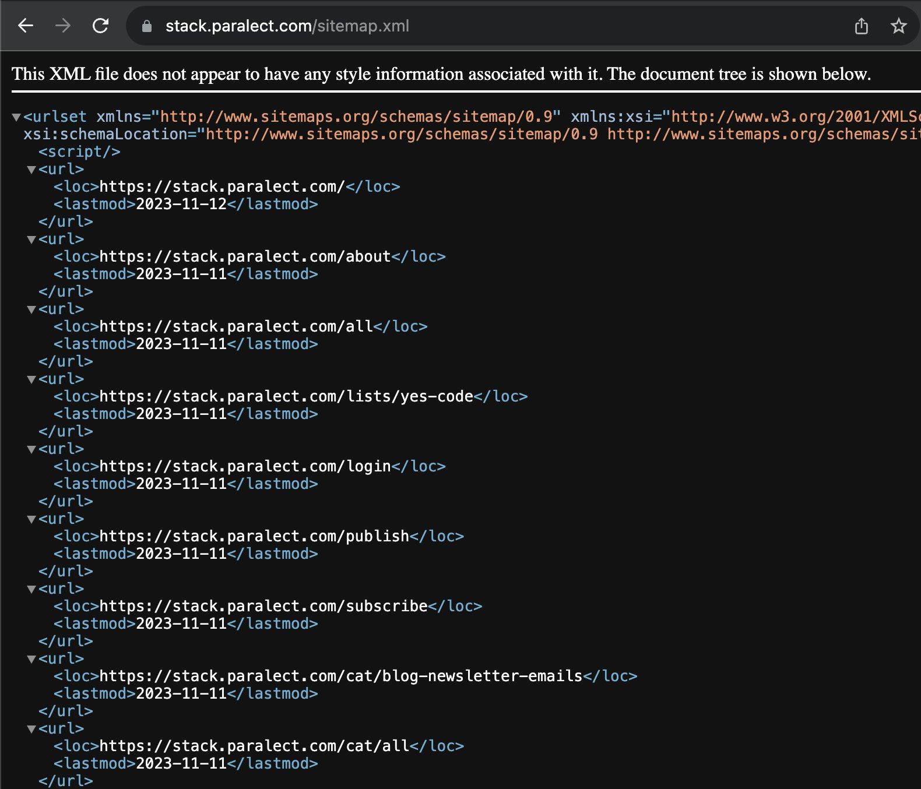Reload the sitemap.xml page
The width and height of the screenshot is (921, 789).
[x=101, y=26]
